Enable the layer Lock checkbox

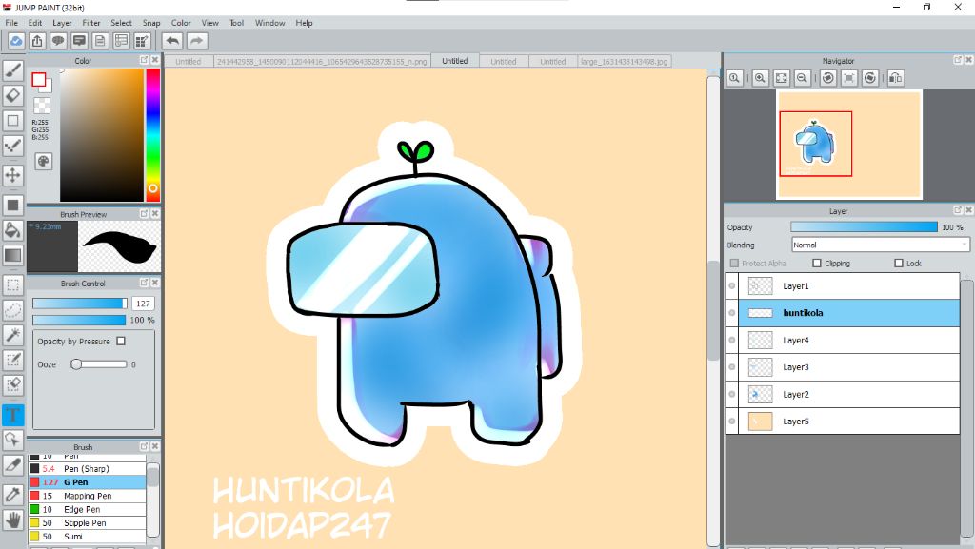[x=899, y=264]
